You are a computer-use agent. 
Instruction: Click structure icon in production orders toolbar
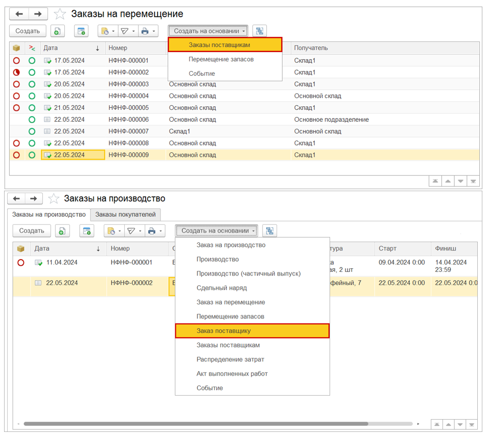[270, 231]
